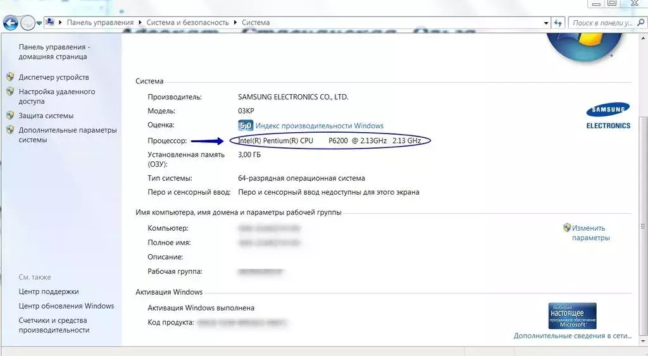Open breadcrumb "Система и безопасность"
This screenshot has height=356, width=648.
187,22
